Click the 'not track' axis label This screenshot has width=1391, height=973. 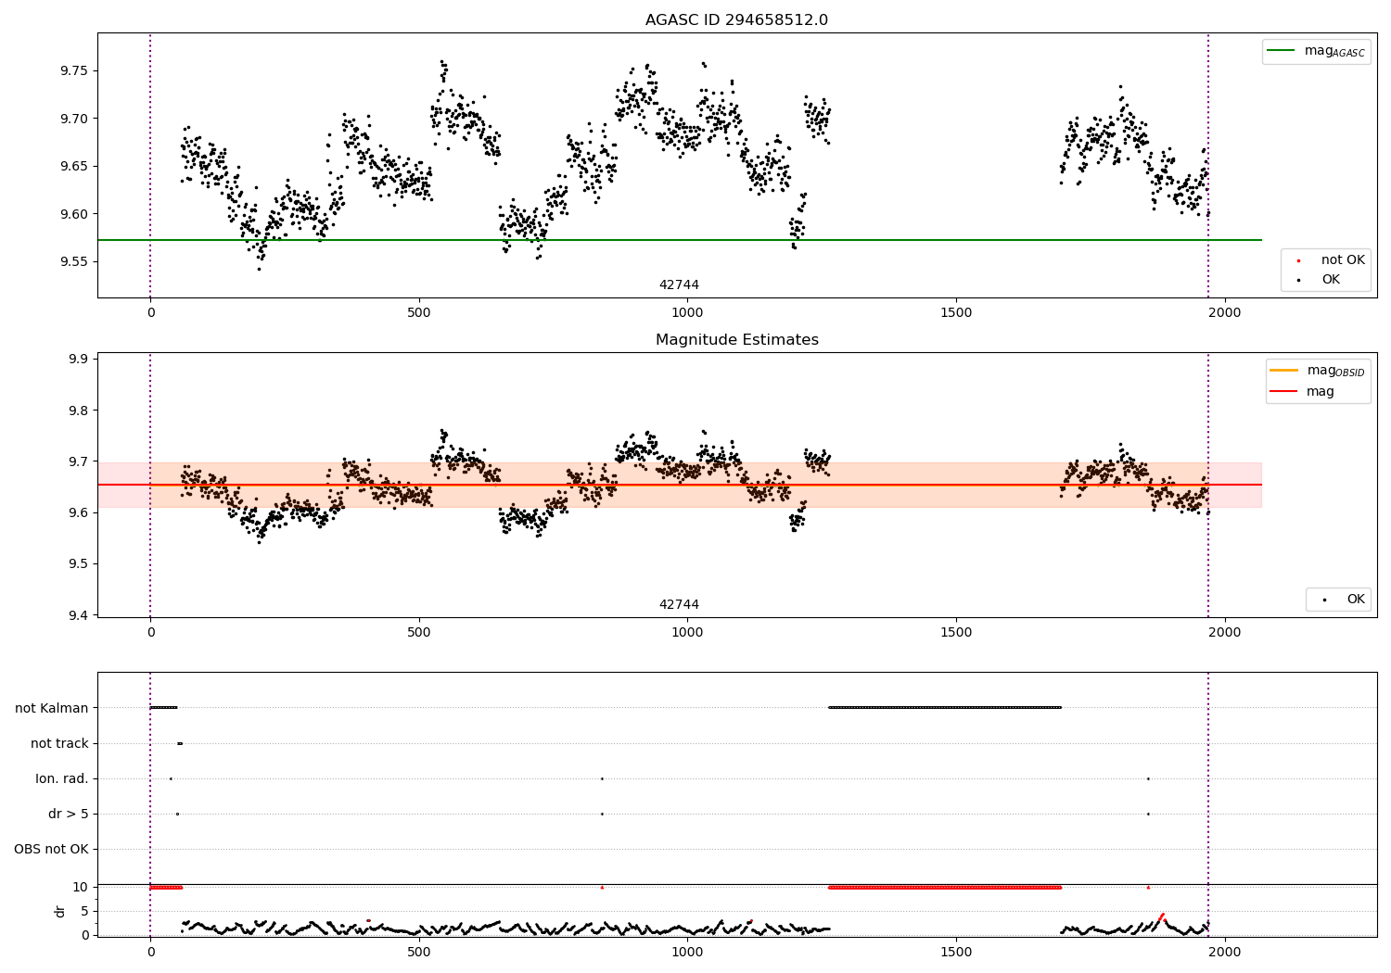(x=59, y=743)
